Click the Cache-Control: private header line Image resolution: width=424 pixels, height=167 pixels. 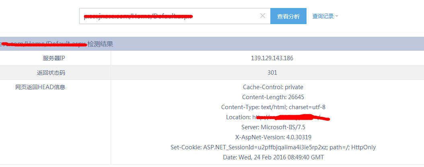[273, 87]
